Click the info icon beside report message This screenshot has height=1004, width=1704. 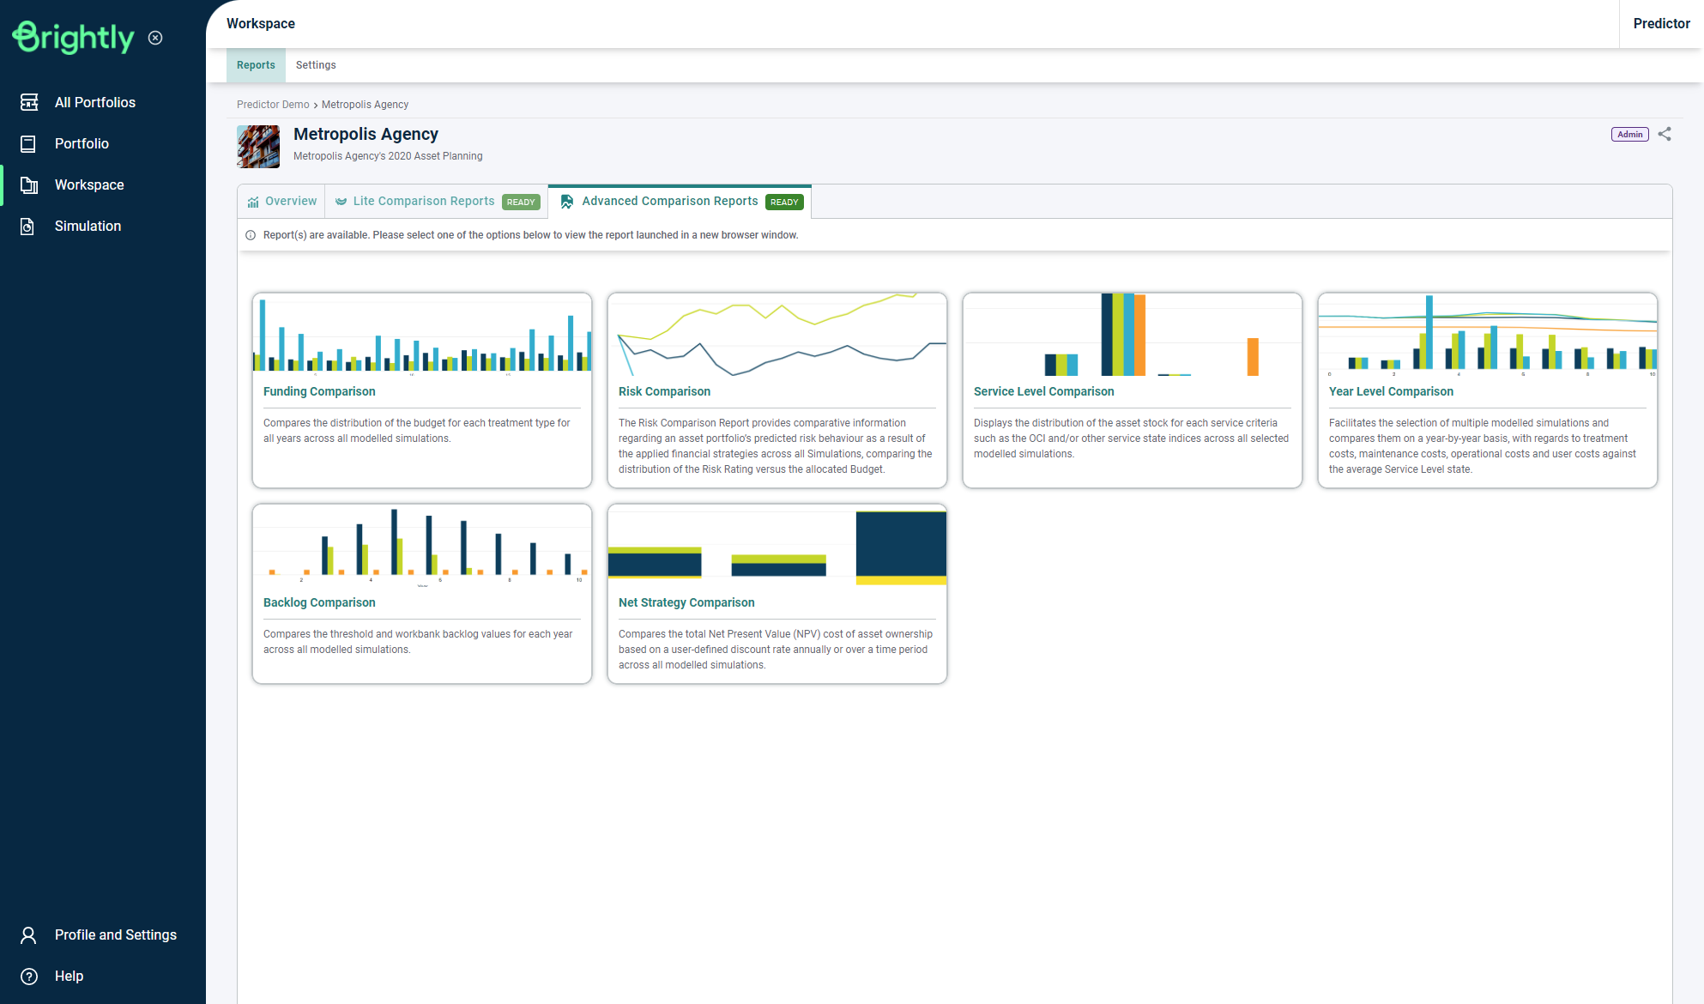tap(251, 235)
